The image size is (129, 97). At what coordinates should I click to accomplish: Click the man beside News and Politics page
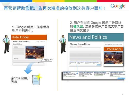[x=63, y=44]
